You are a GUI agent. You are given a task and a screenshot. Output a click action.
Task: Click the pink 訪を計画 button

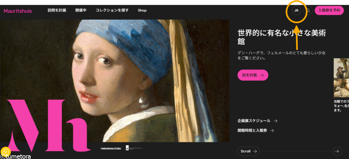click(253, 75)
